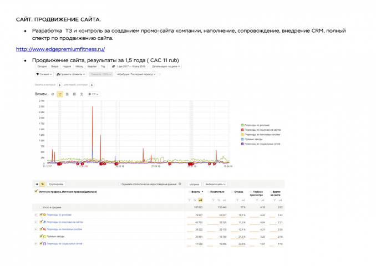
Task: Select the map view icon beside chart types
Action: click(x=82, y=94)
